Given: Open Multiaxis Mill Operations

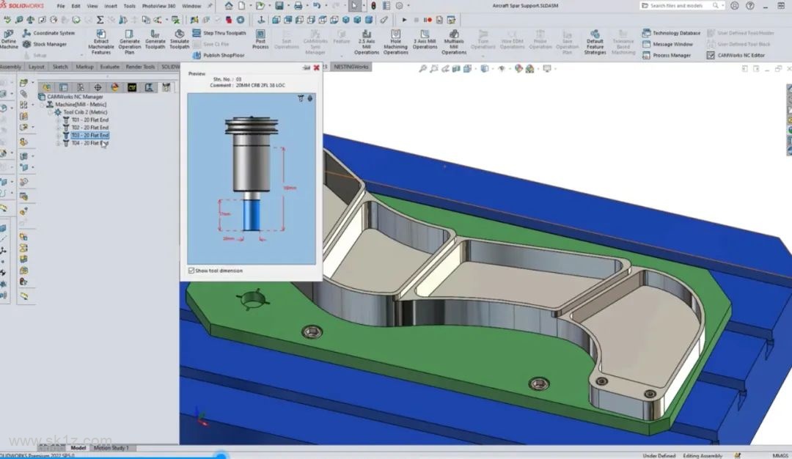Looking at the screenshot, I should 454,41.
